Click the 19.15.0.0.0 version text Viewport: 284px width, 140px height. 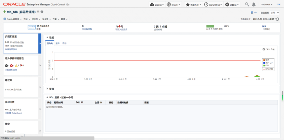coord(43,26)
